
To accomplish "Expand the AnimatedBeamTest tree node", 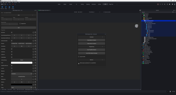I will [144, 37].
